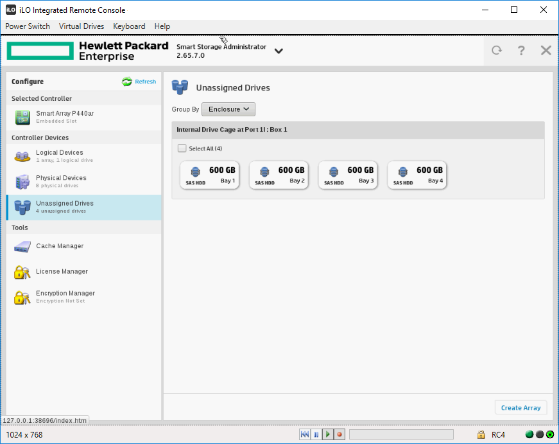Open Physical Devices section
Viewport: 559px width, 444px height.
click(84, 181)
